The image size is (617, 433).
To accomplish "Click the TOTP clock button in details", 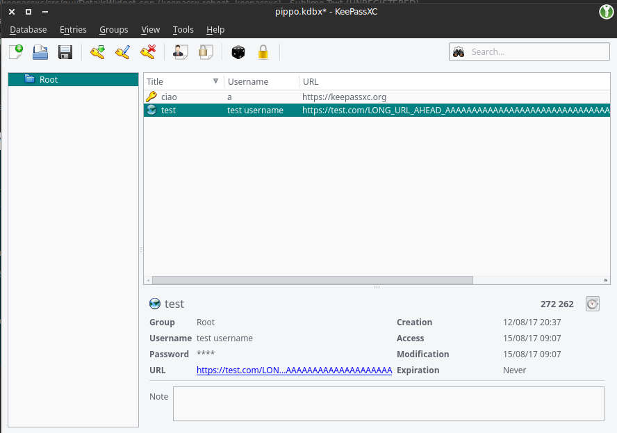I will click(593, 304).
